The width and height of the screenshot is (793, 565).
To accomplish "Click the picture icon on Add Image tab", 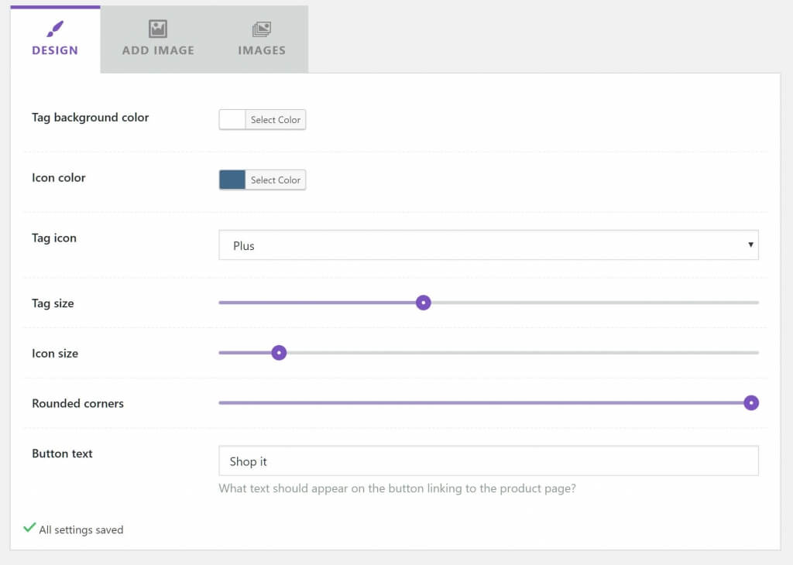I will pos(157,29).
